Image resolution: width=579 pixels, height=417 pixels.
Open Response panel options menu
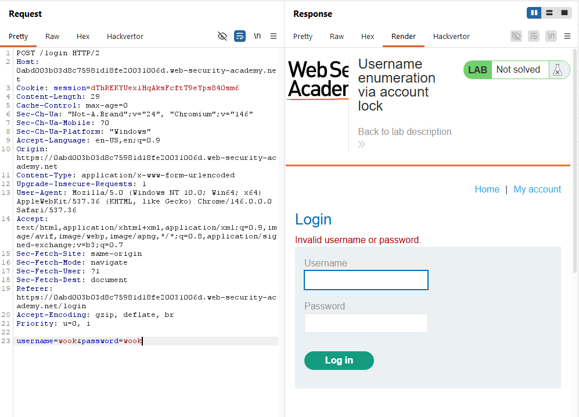(567, 36)
